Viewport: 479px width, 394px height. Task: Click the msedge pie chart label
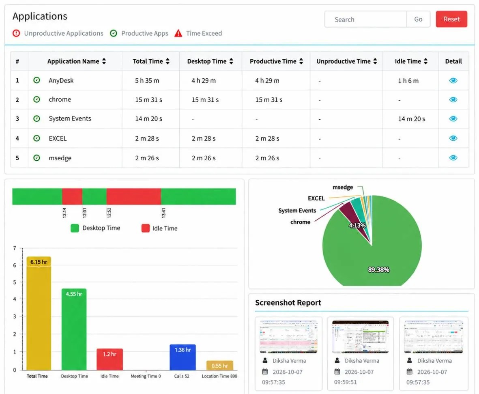point(343,187)
